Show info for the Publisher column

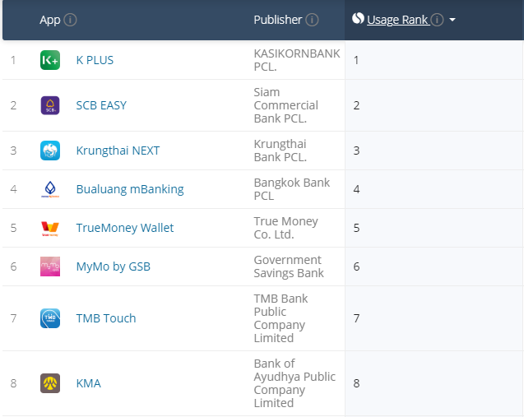point(312,20)
